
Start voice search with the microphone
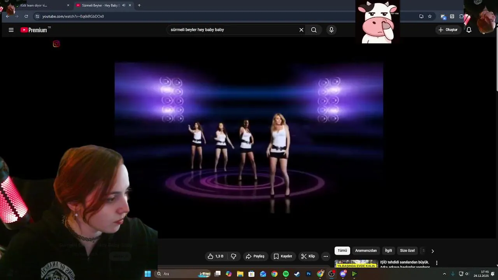click(331, 30)
